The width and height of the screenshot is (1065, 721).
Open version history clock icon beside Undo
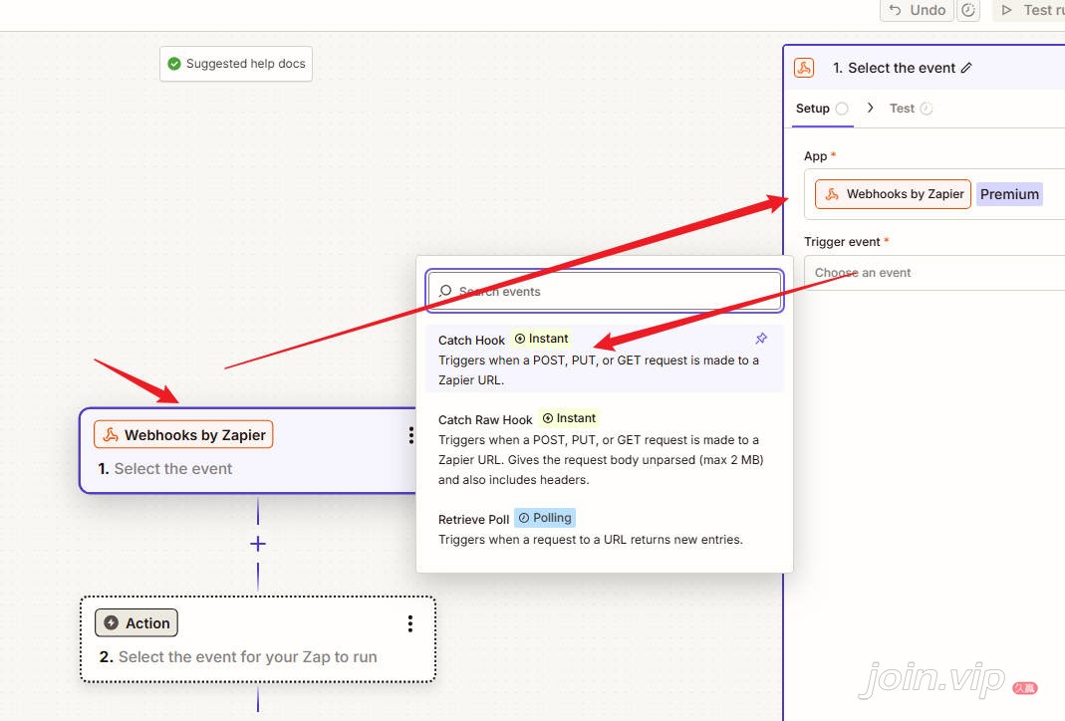[968, 10]
